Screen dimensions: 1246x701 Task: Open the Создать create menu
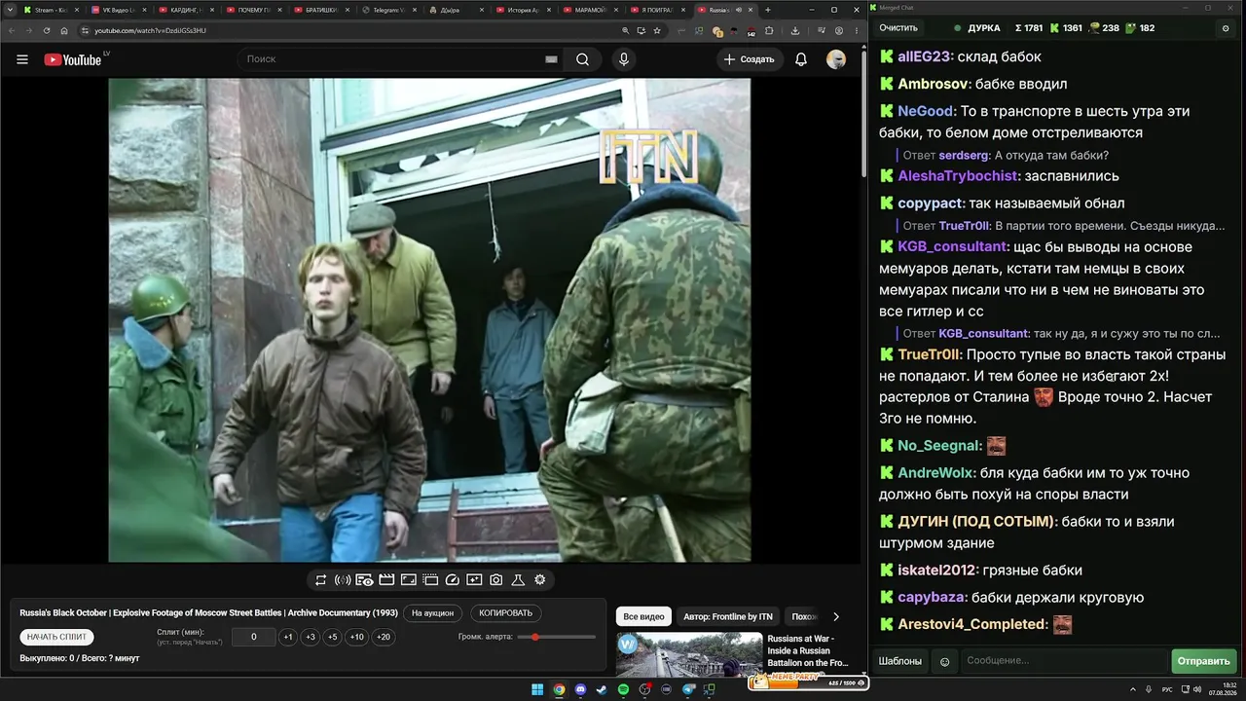tap(749, 59)
